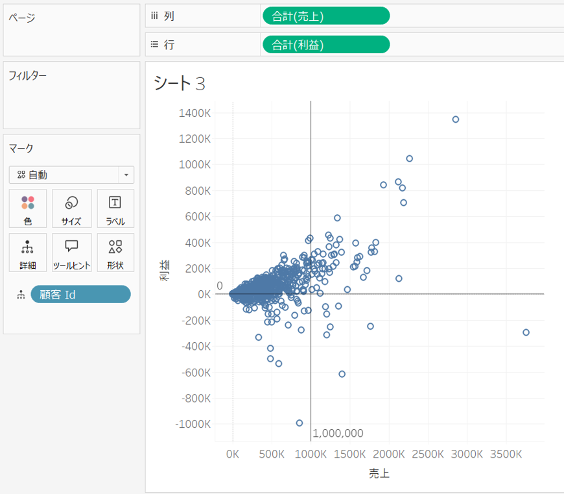564x494 pixels.
Task: Click the 1,000,000 reference line label
Action: pos(338,433)
